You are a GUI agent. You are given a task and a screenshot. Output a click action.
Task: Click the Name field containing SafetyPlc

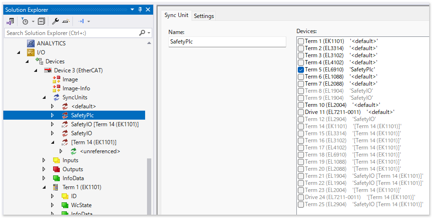pos(227,42)
